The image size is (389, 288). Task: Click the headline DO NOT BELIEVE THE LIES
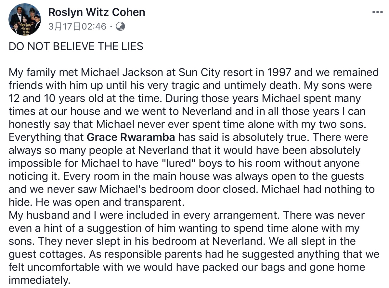tap(76, 46)
